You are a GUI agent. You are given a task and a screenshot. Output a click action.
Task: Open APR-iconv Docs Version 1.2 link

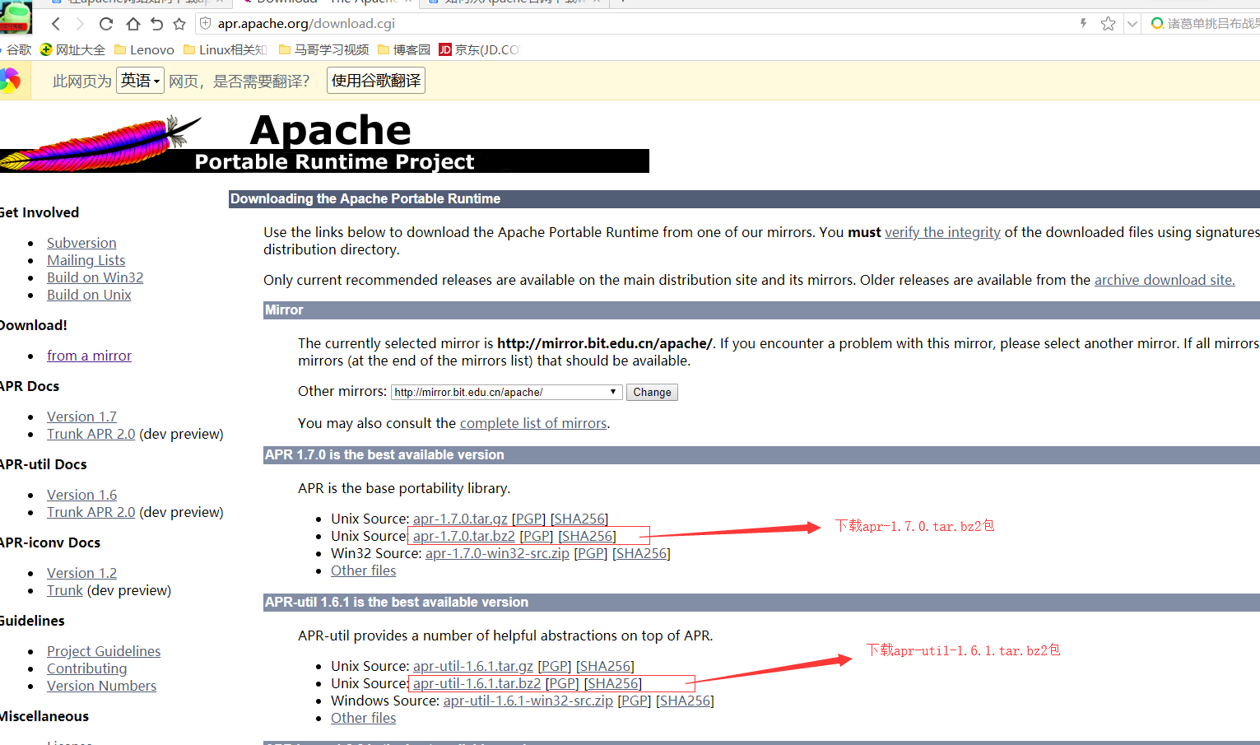(81, 573)
